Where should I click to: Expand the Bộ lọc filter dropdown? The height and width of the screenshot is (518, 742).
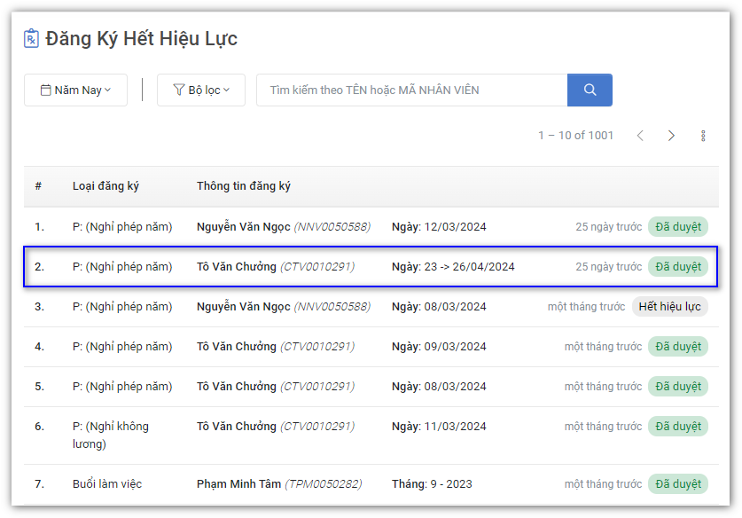(x=201, y=90)
